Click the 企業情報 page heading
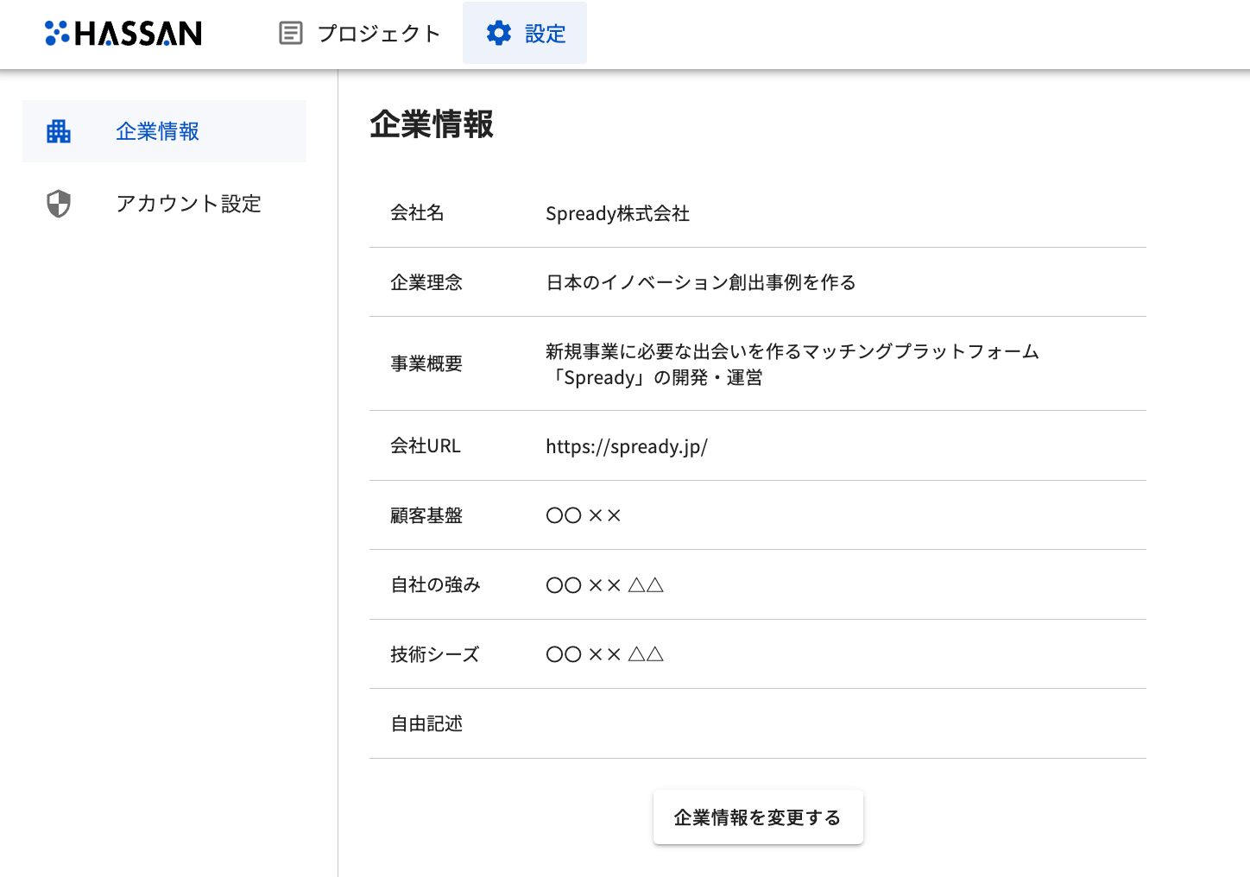 (x=432, y=124)
